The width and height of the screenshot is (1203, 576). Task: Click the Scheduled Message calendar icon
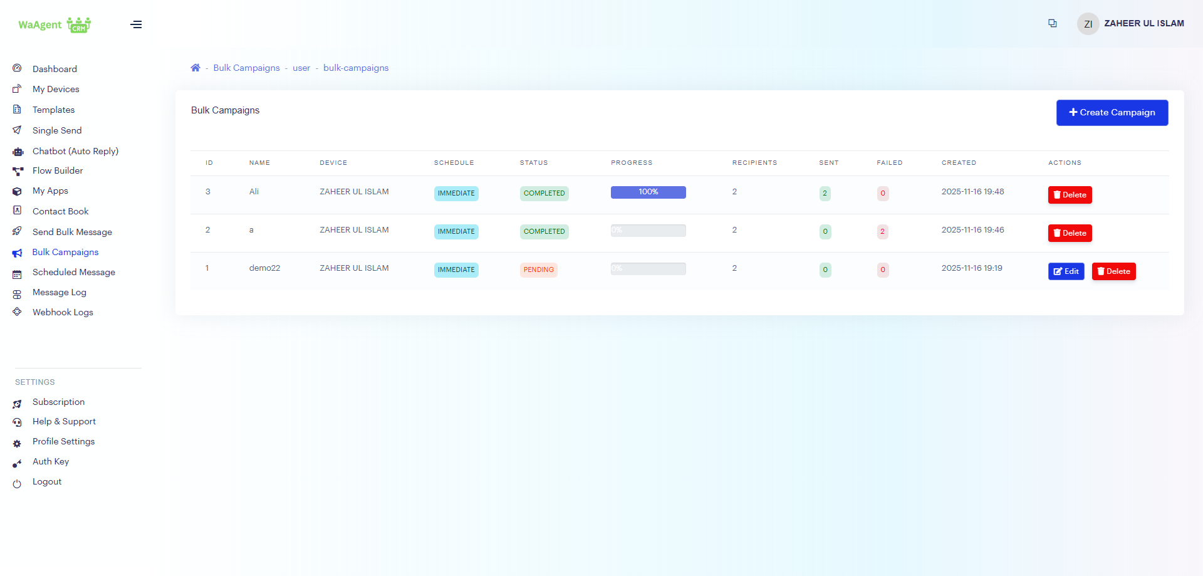click(18, 274)
